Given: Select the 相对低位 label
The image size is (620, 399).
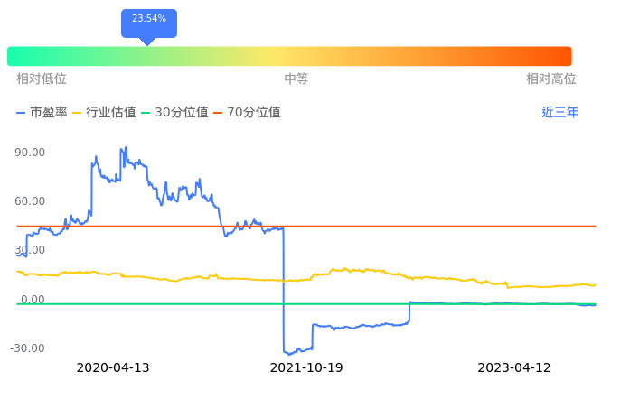Looking at the screenshot, I should (x=42, y=79).
